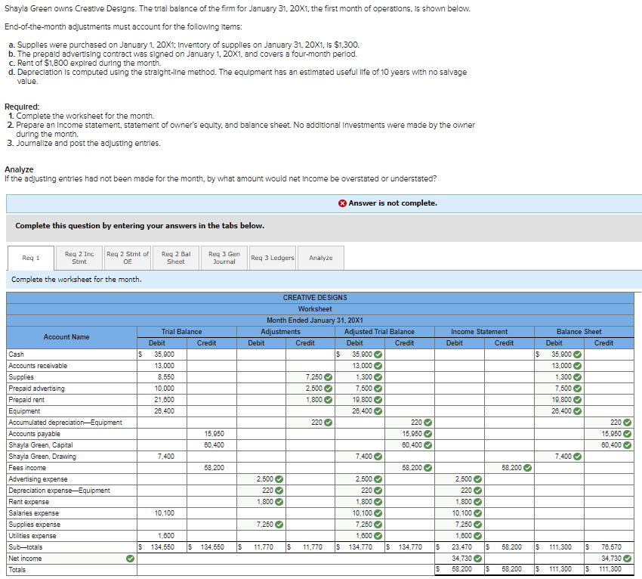The width and height of the screenshot is (642, 579).
Task: Click the red error icon beside Answer is not complete
Action: [x=342, y=203]
